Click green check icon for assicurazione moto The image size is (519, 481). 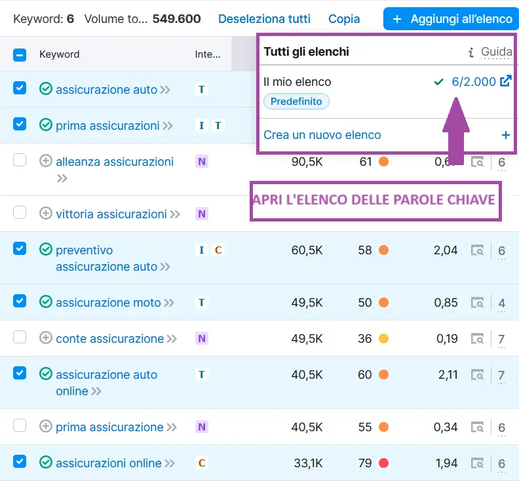click(x=46, y=302)
